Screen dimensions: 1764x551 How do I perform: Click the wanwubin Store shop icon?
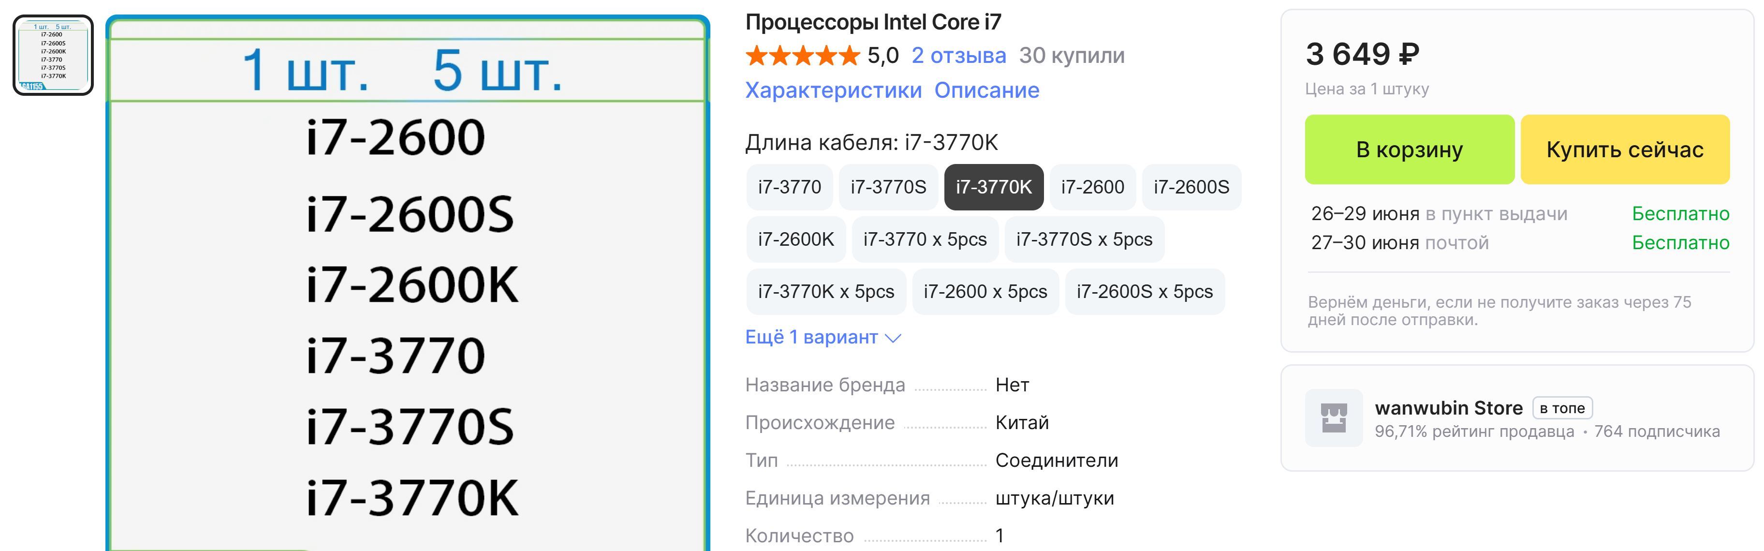click(x=1333, y=418)
